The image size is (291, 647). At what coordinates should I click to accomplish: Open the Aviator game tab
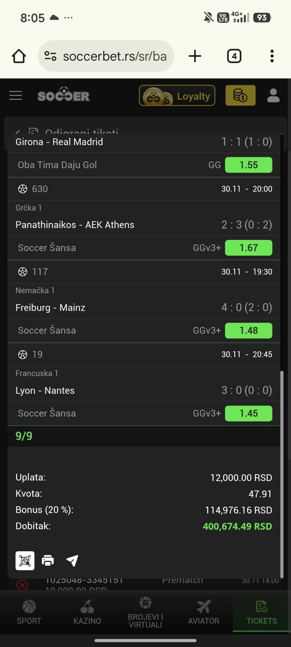(204, 612)
